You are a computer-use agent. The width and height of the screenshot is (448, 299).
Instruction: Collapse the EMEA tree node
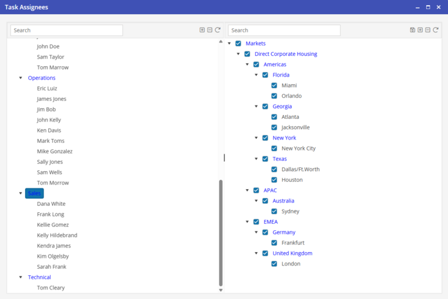point(247,222)
